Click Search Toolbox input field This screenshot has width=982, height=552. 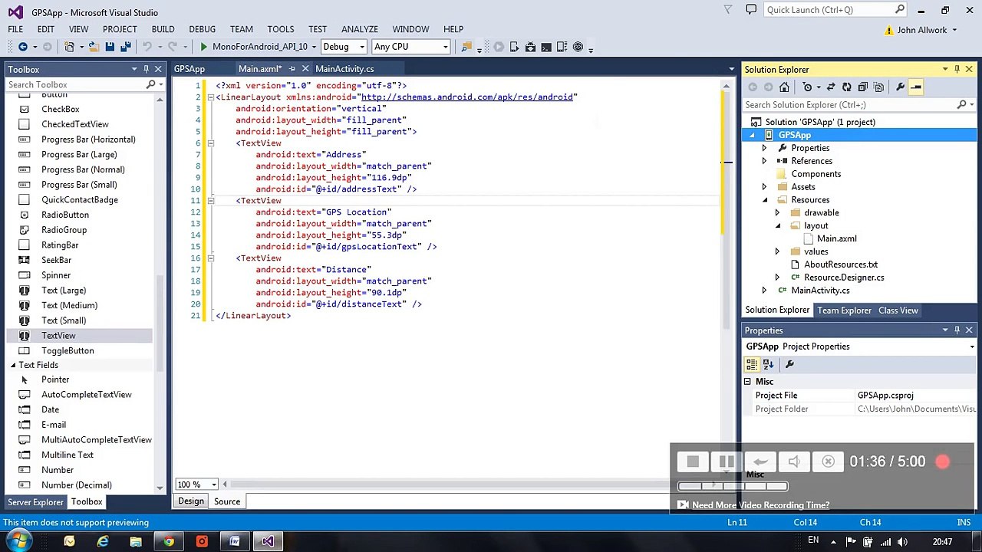(x=75, y=84)
